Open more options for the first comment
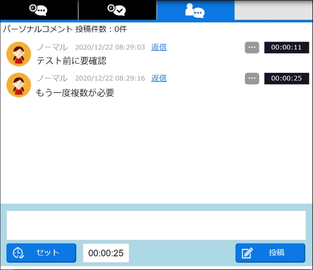 tap(252, 47)
